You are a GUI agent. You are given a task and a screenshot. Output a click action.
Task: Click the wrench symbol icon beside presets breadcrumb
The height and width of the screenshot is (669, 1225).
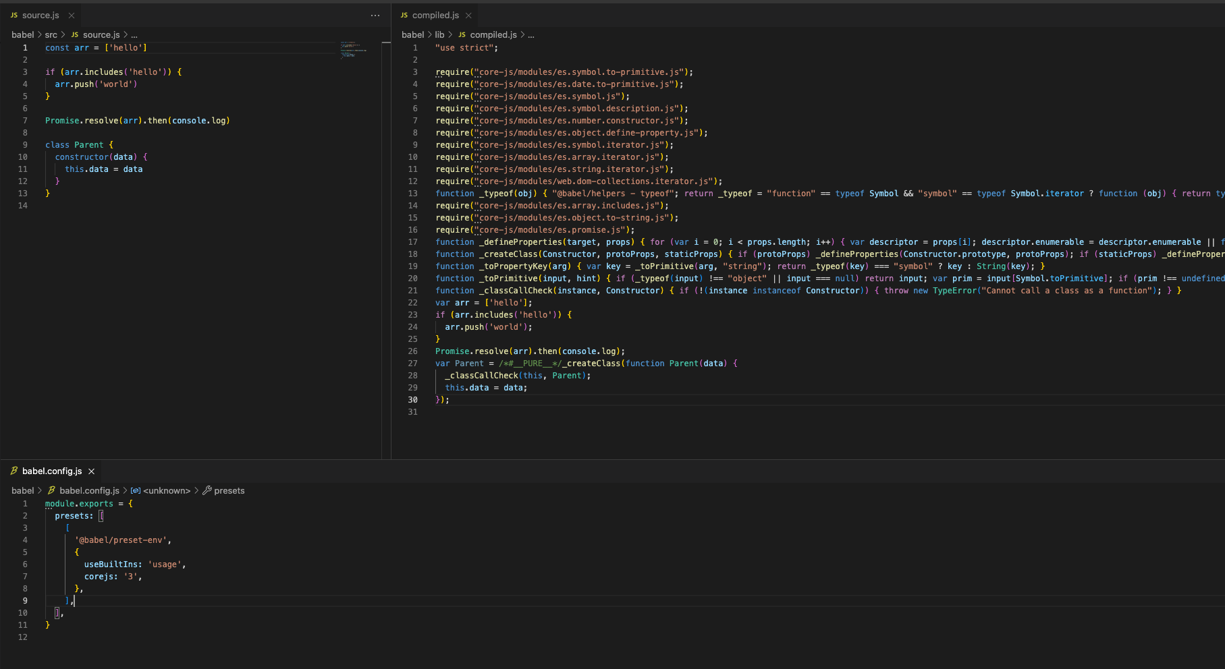(x=208, y=490)
